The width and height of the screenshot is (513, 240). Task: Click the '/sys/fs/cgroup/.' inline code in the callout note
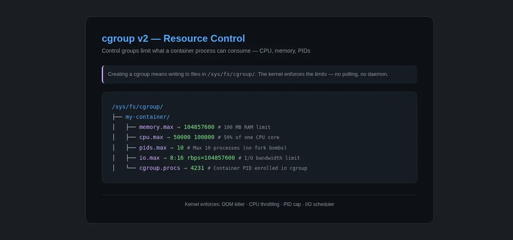click(x=232, y=74)
